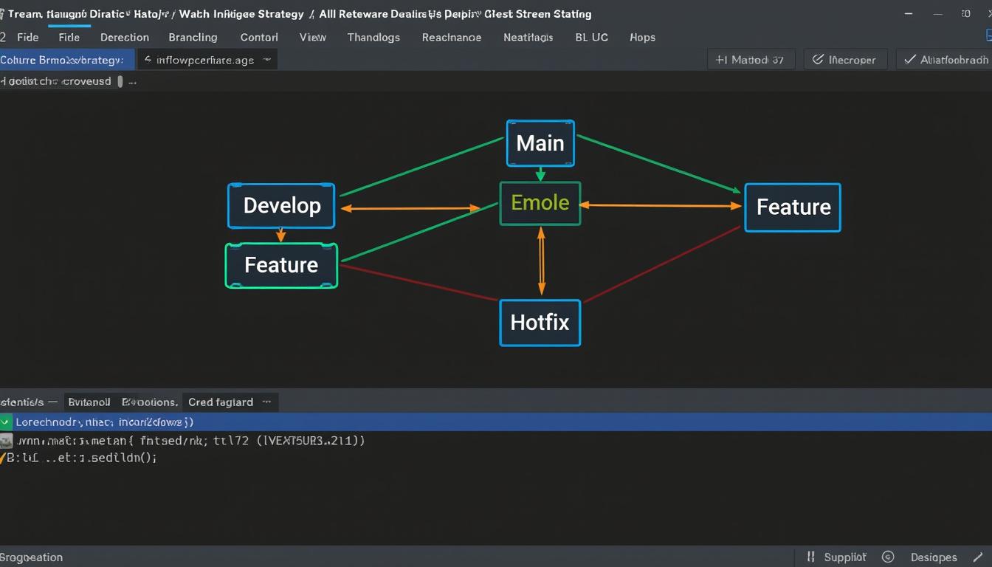
Task: Open the Contarl menu
Action: [x=259, y=37]
